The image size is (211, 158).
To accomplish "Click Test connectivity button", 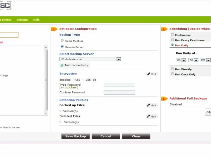I will [x=75, y=65].
